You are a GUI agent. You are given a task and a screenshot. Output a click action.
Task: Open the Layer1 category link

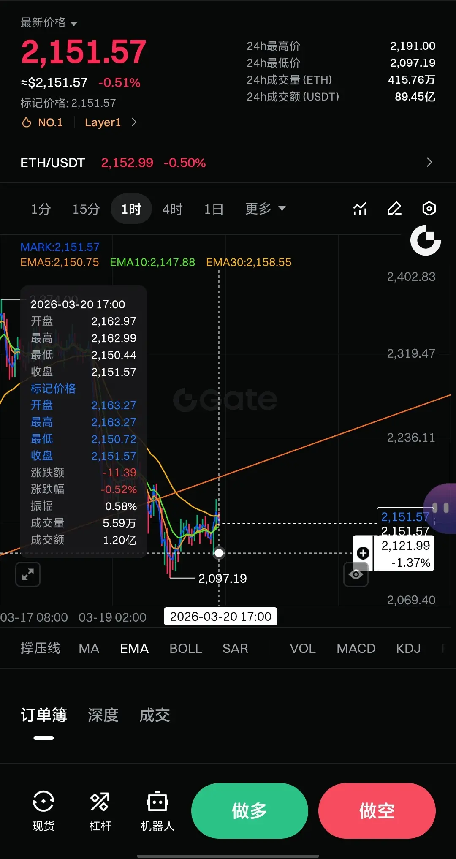click(x=103, y=122)
